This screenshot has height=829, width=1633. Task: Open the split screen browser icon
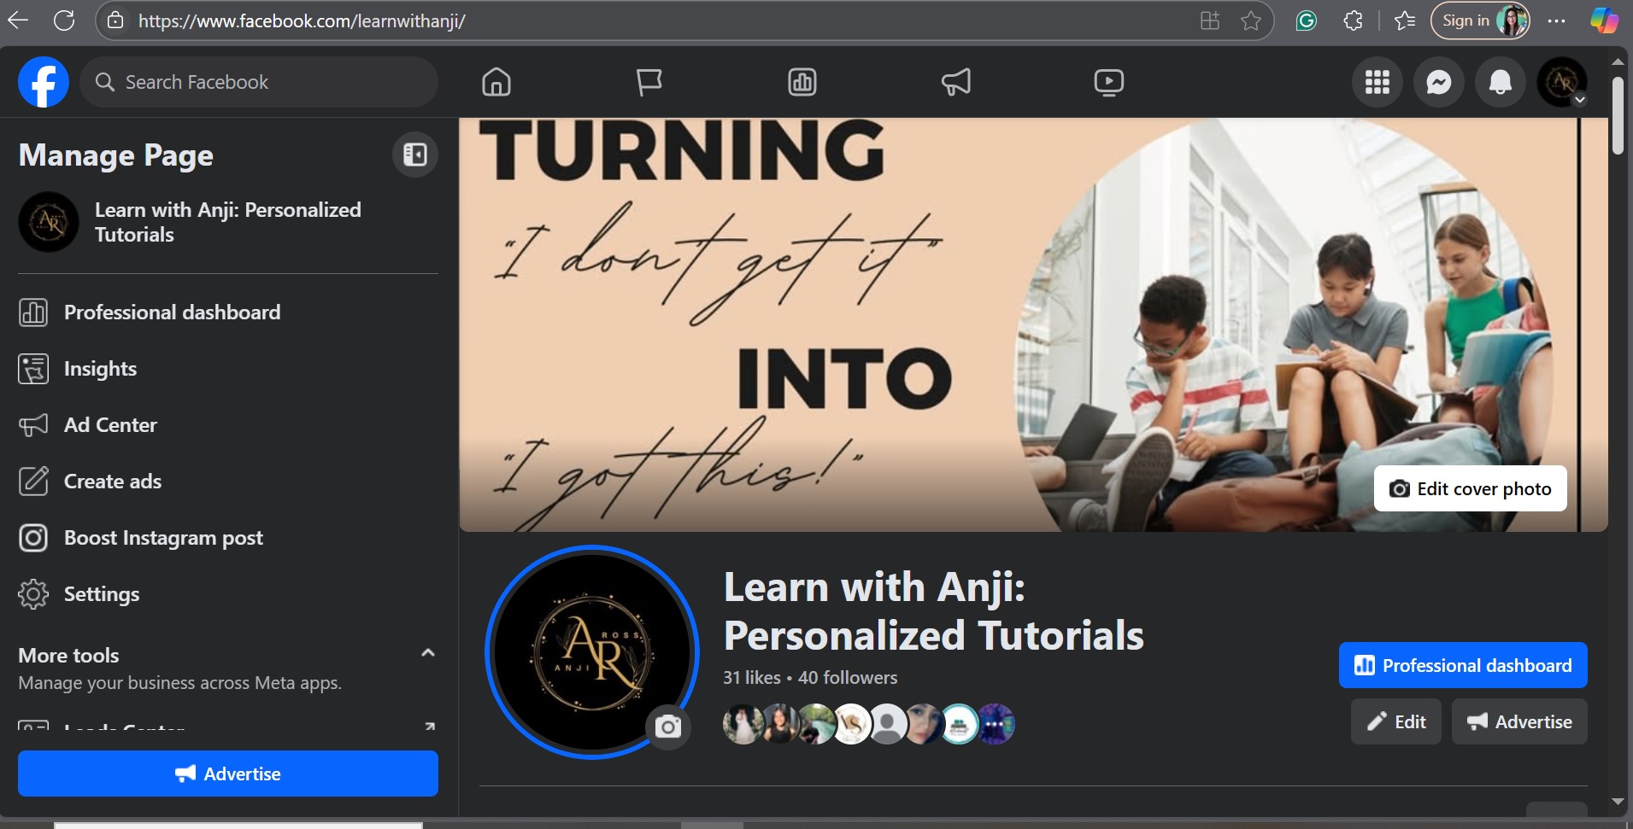click(1210, 20)
